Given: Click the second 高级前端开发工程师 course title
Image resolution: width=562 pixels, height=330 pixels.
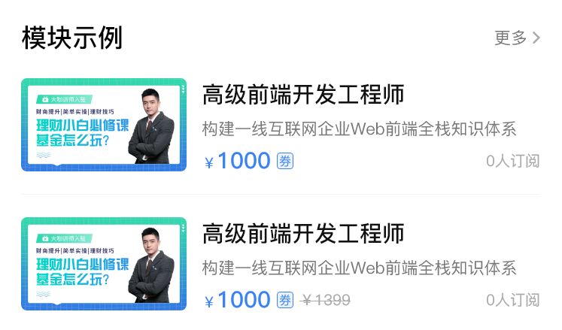Looking at the screenshot, I should tap(303, 234).
